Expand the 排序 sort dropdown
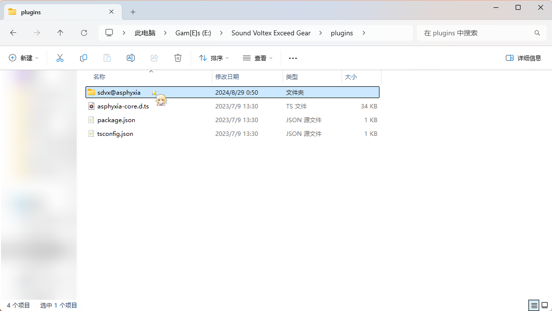 [214, 58]
